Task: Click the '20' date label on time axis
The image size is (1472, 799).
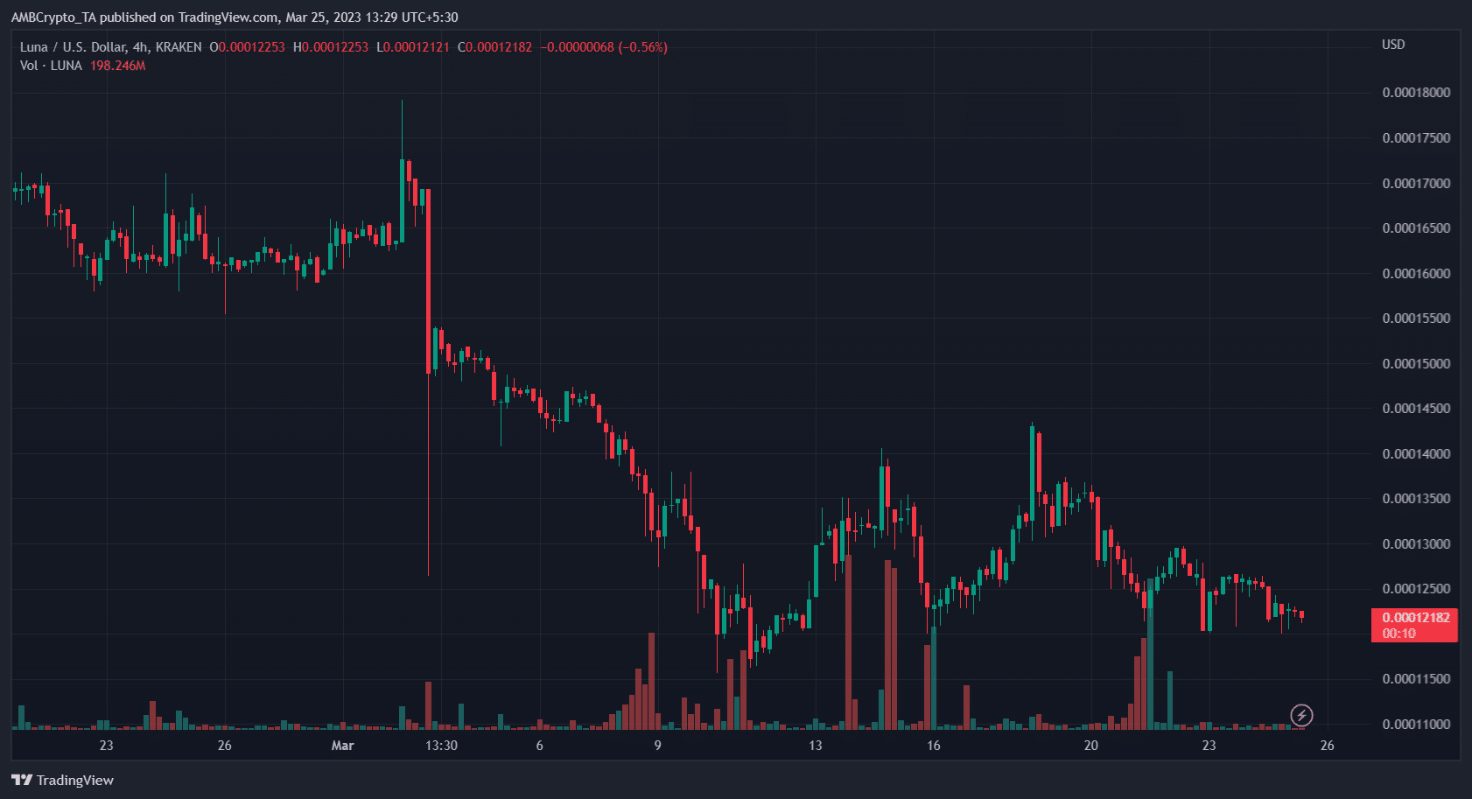Action: click(1090, 746)
